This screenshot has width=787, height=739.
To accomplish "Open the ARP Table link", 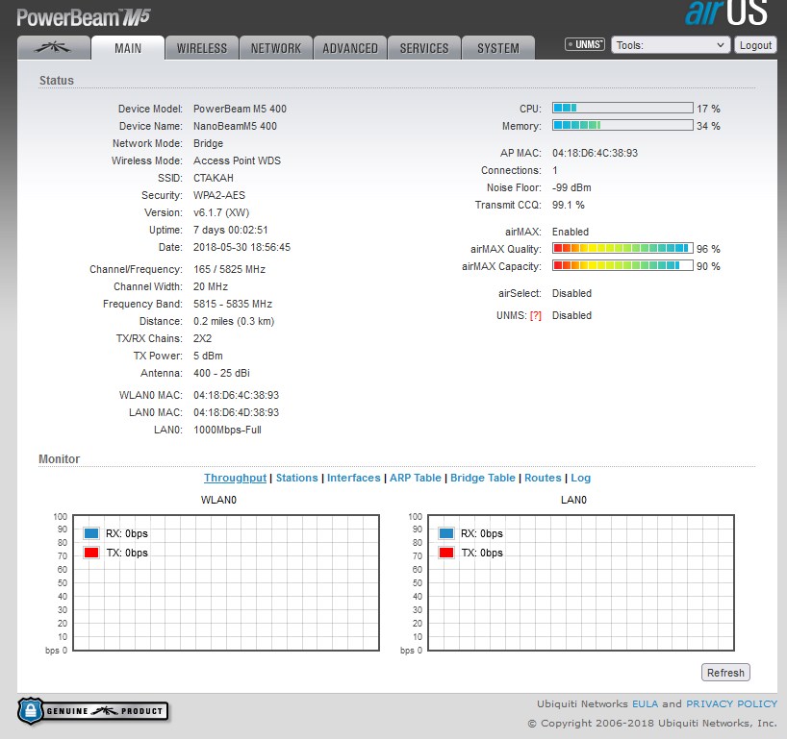I will [415, 478].
